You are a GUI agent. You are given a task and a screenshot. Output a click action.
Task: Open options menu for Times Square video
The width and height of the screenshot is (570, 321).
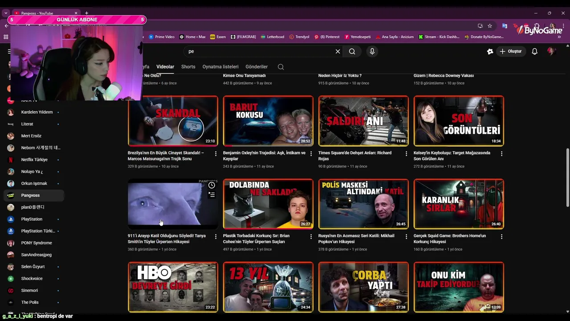[406, 153]
